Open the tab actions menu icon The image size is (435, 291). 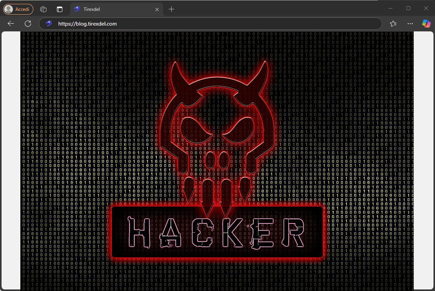coord(60,9)
